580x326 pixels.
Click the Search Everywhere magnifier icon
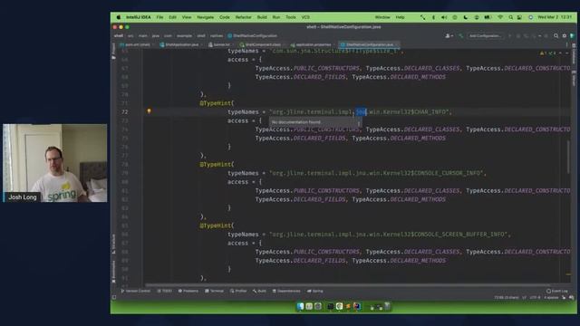pyautogui.click(x=556, y=36)
